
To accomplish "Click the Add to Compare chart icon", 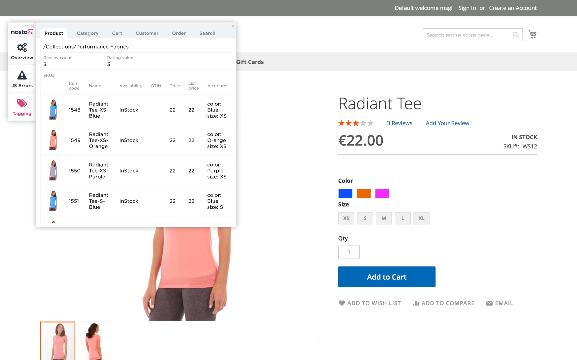I will click(416, 303).
